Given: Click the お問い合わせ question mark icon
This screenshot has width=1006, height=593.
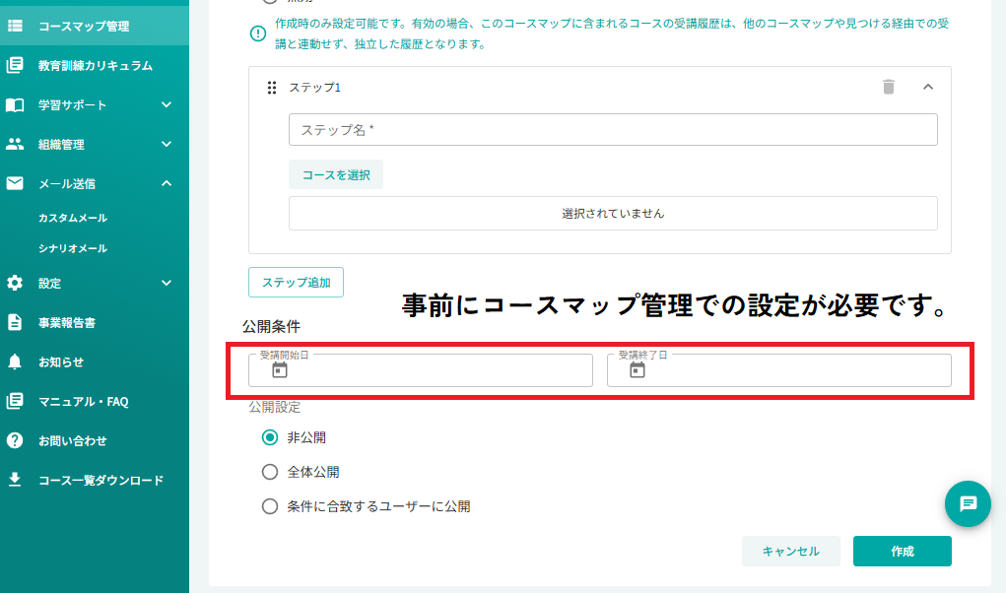Looking at the screenshot, I should point(15,440).
